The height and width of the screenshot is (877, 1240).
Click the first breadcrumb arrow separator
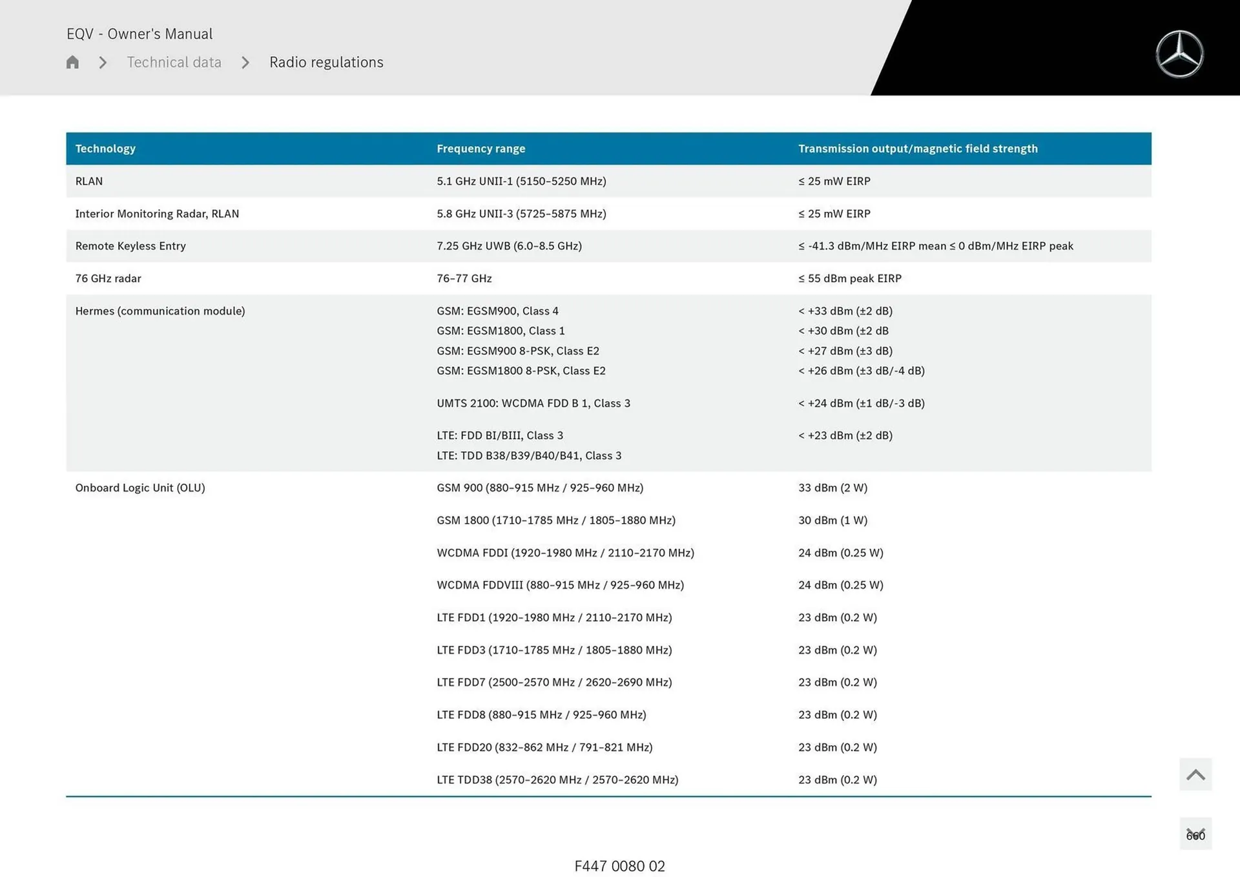pyautogui.click(x=102, y=62)
